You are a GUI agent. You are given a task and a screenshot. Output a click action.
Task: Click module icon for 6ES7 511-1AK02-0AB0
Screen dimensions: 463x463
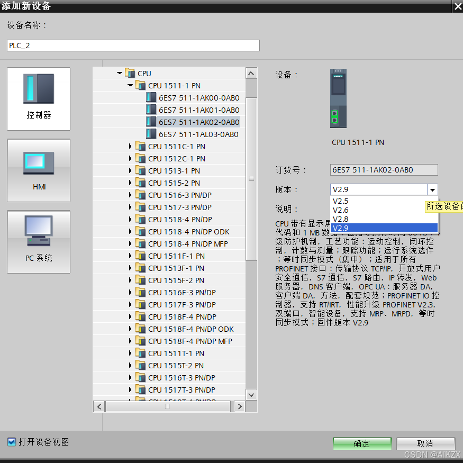[x=151, y=121]
